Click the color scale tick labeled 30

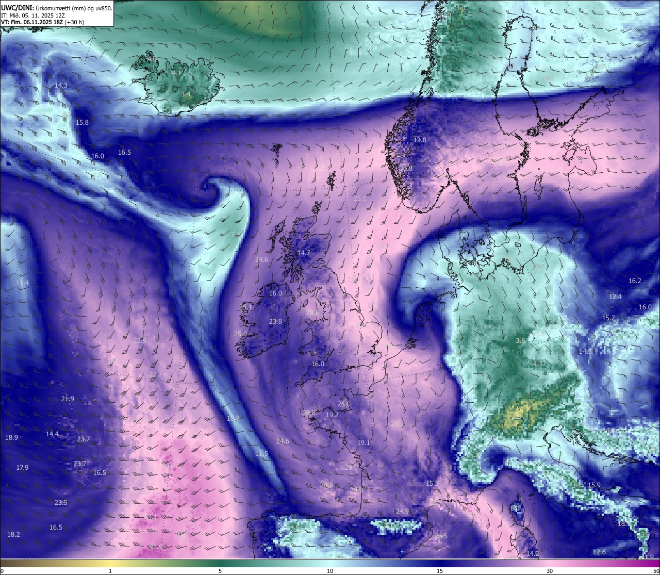pyautogui.click(x=550, y=571)
